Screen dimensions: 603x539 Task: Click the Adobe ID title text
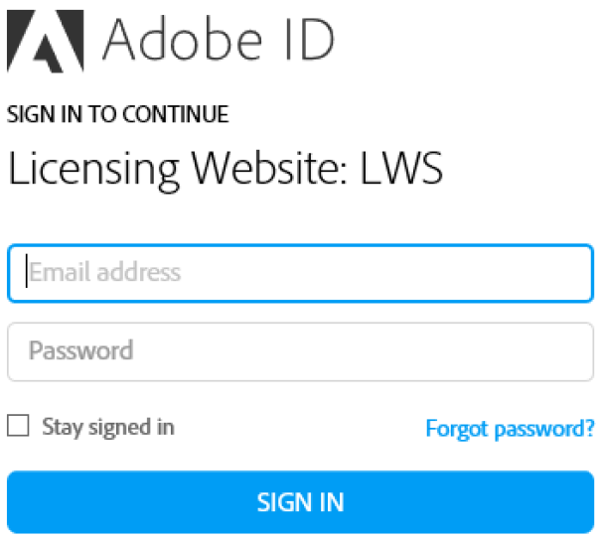[x=219, y=38]
